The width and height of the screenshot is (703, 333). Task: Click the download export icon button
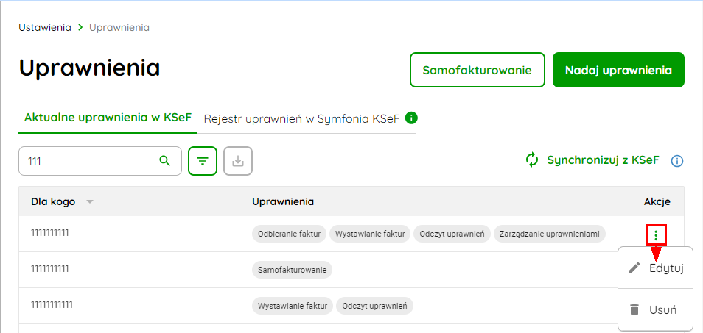(x=238, y=161)
